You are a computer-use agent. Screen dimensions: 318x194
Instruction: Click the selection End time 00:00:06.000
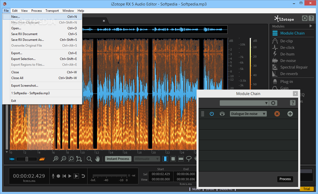(186, 174)
